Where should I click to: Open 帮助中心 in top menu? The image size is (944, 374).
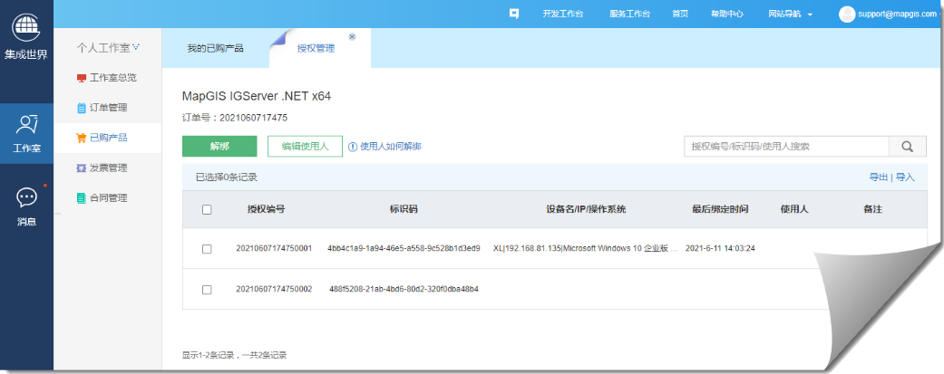pos(727,14)
